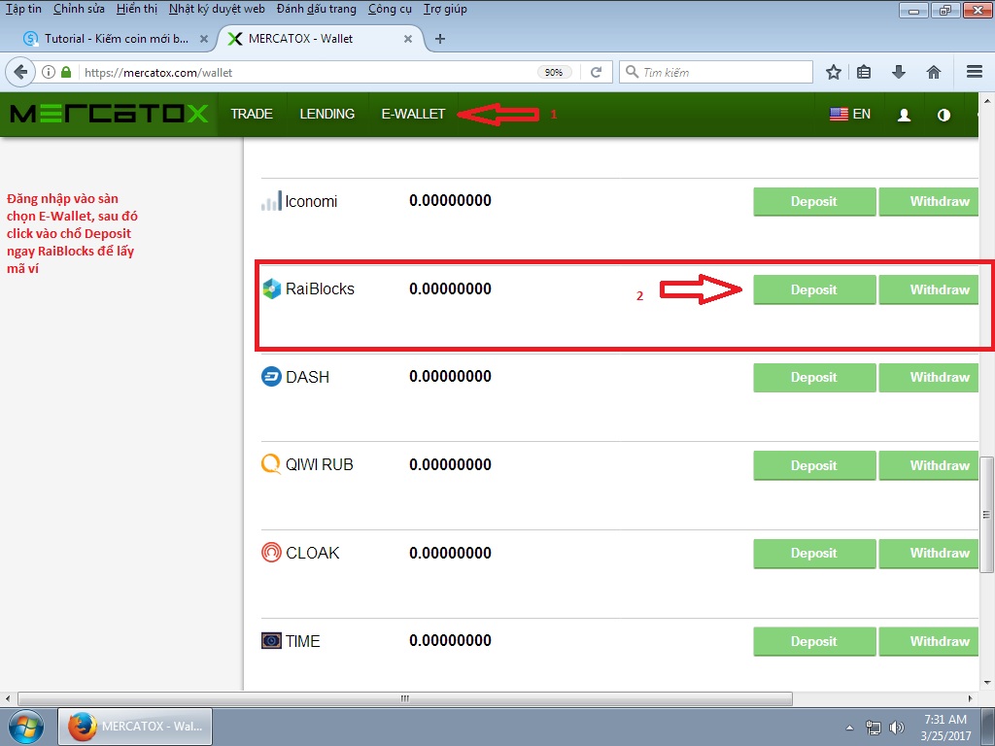Screen dimensions: 995x746
Task: Click Deposit for TIME
Action: point(814,641)
